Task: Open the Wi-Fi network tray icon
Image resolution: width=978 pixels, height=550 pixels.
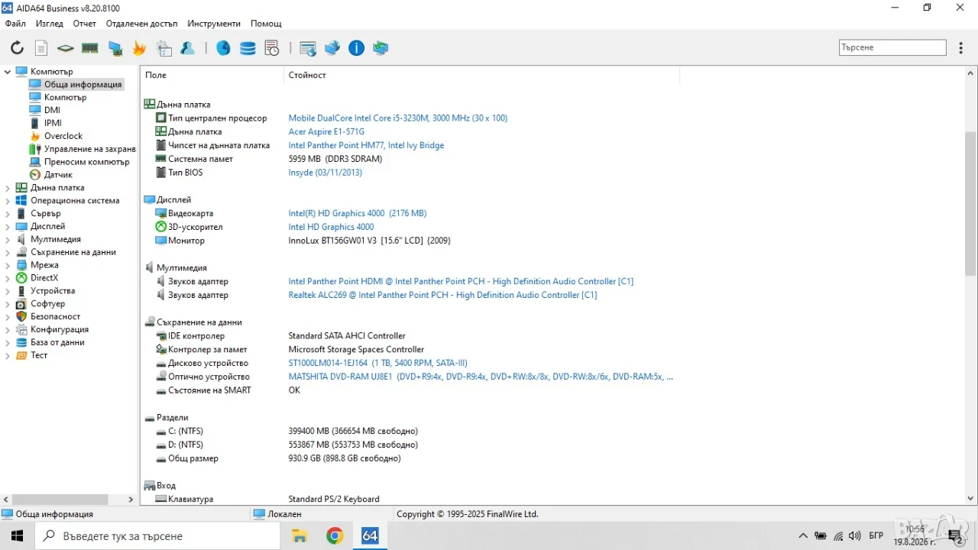Action: pos(838,535)
